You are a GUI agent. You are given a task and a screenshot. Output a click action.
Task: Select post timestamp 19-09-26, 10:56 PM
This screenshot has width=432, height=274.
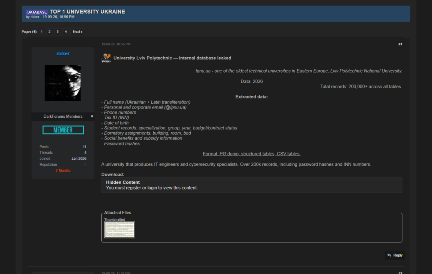pos(116,44)
